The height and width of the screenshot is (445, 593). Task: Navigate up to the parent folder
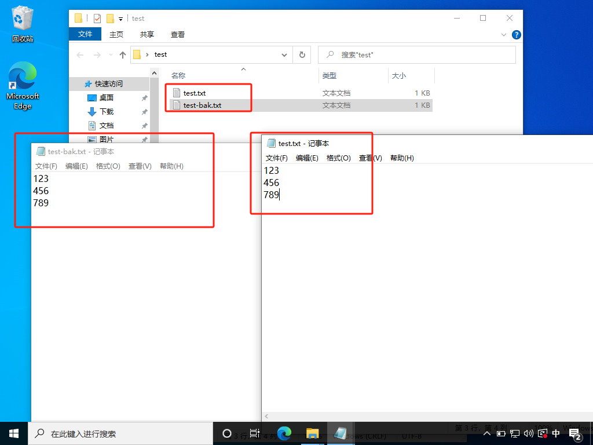tap(123, 54)
